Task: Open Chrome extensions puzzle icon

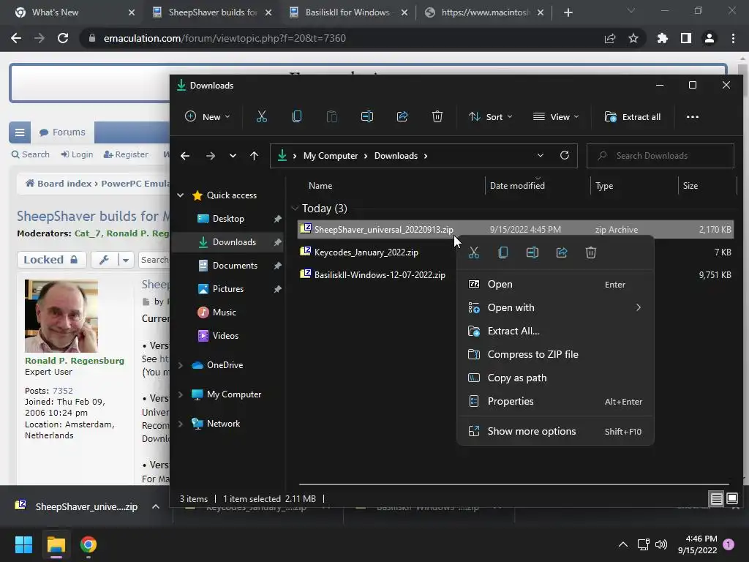Action: (663, 38)
